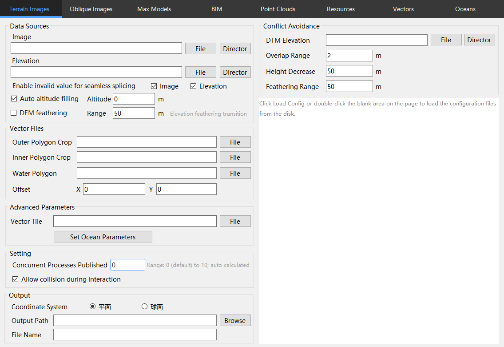Image resolution: width=504 pixels, height=347 pixels.
Task: Click Browse for Output Path
Action: pyautogui.click(x=235, y=320)
